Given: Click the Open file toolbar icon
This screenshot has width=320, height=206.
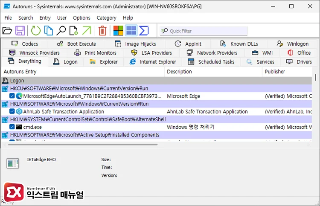Looking at the screenshot, I should (7, 31).
